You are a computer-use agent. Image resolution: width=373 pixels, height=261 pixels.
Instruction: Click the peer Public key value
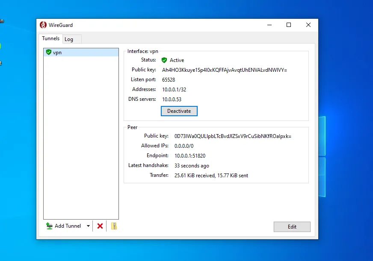coord(233,136)
